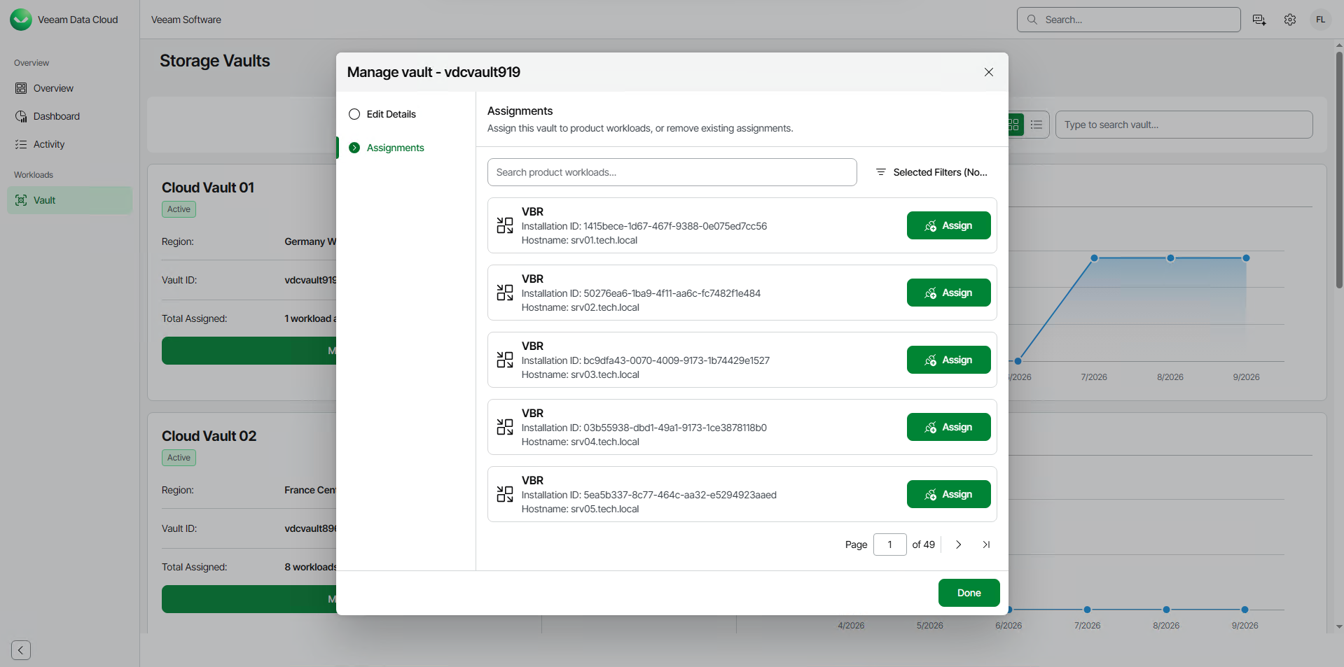The height and width of the screenshot is (667, 1344).
Task: Click the Cloud Vault 01 title
Action: pyautogui.click(x=208, y=188)
